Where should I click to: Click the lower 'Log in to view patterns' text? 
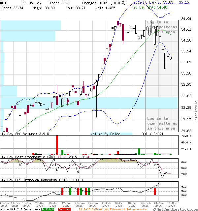157,123
